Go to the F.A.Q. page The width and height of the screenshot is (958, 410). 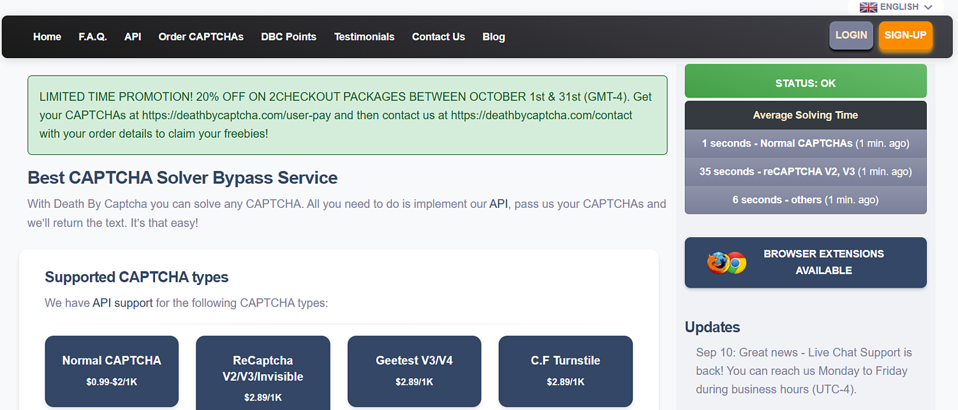point(92,37)
